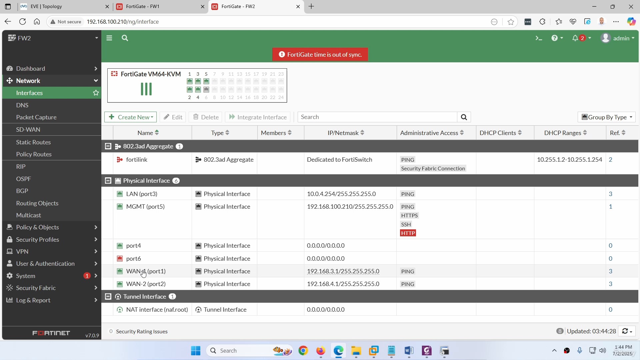Open the admin user menu
Viewport: 640px width, 360px height.
pos(618,38)
